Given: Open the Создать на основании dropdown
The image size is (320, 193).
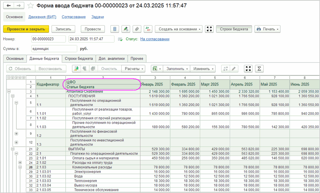Looking at the screenshot, I should pyautogui.click(x=179, y=29).
